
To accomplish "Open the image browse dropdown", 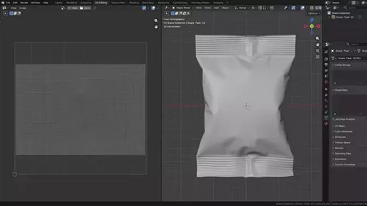I will [63, 8].
